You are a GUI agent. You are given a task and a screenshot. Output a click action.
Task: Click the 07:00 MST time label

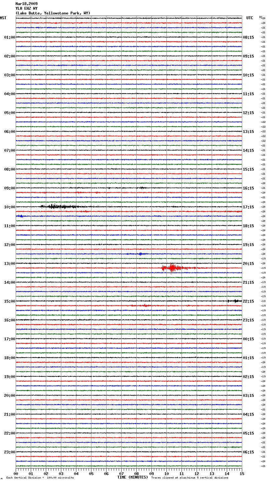pyautogui.click(x=10, y=151)
